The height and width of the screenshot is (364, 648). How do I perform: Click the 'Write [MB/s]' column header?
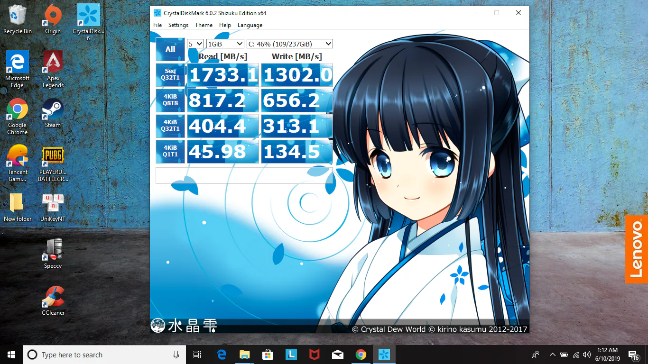pos(297,56)
